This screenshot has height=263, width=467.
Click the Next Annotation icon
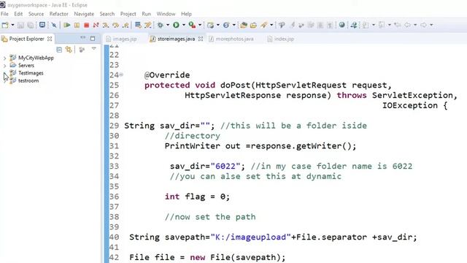tap(366, 25)
